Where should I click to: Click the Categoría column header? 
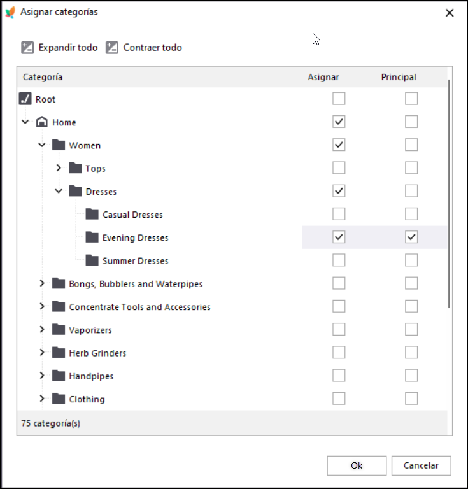[43, 77]
